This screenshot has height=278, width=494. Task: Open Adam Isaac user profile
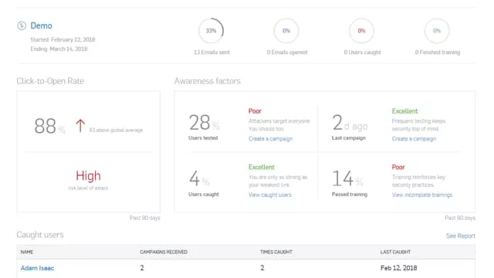(x=37, y=268)
